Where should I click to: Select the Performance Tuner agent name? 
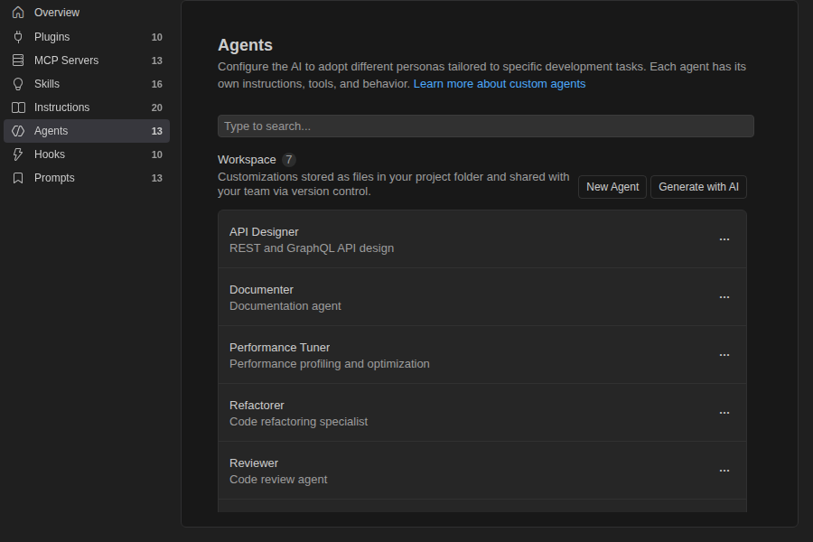click(x=279, y=348)
